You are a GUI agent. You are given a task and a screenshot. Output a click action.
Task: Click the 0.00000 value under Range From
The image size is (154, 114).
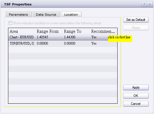coord(42,43)
